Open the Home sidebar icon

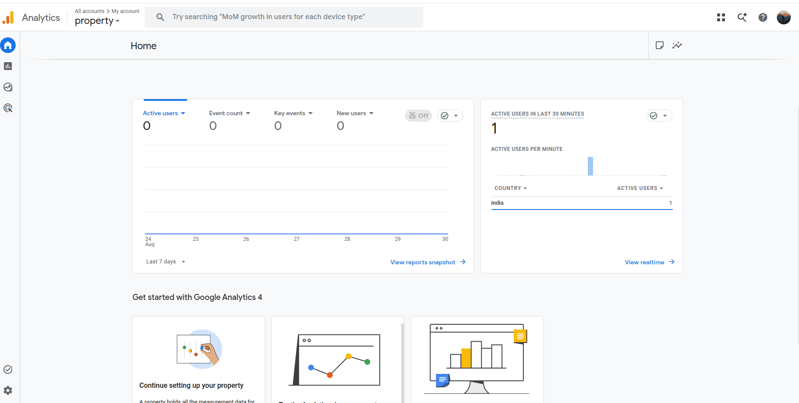[x=8, y=45]
